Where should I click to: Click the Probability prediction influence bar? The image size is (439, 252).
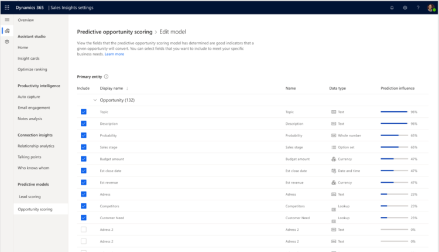393,135
